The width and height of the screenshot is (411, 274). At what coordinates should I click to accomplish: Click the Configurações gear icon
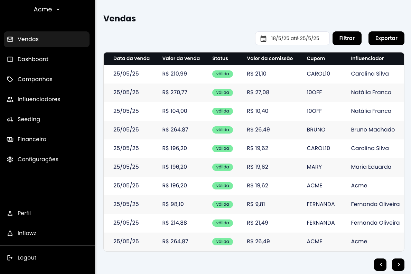coord(10,159)
